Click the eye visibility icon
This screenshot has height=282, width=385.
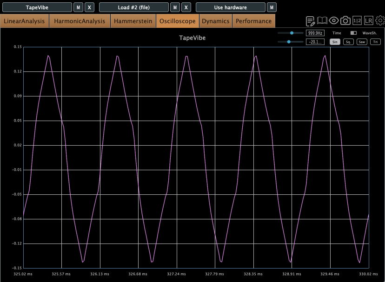334,21
